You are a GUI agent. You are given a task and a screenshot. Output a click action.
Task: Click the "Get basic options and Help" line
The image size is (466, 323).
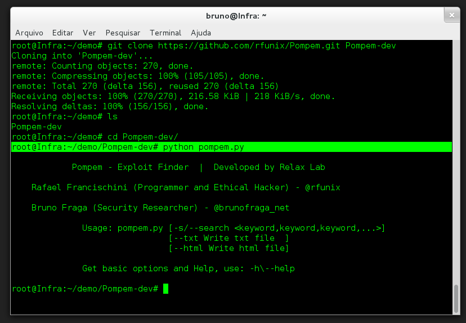(x=189, y=268)
